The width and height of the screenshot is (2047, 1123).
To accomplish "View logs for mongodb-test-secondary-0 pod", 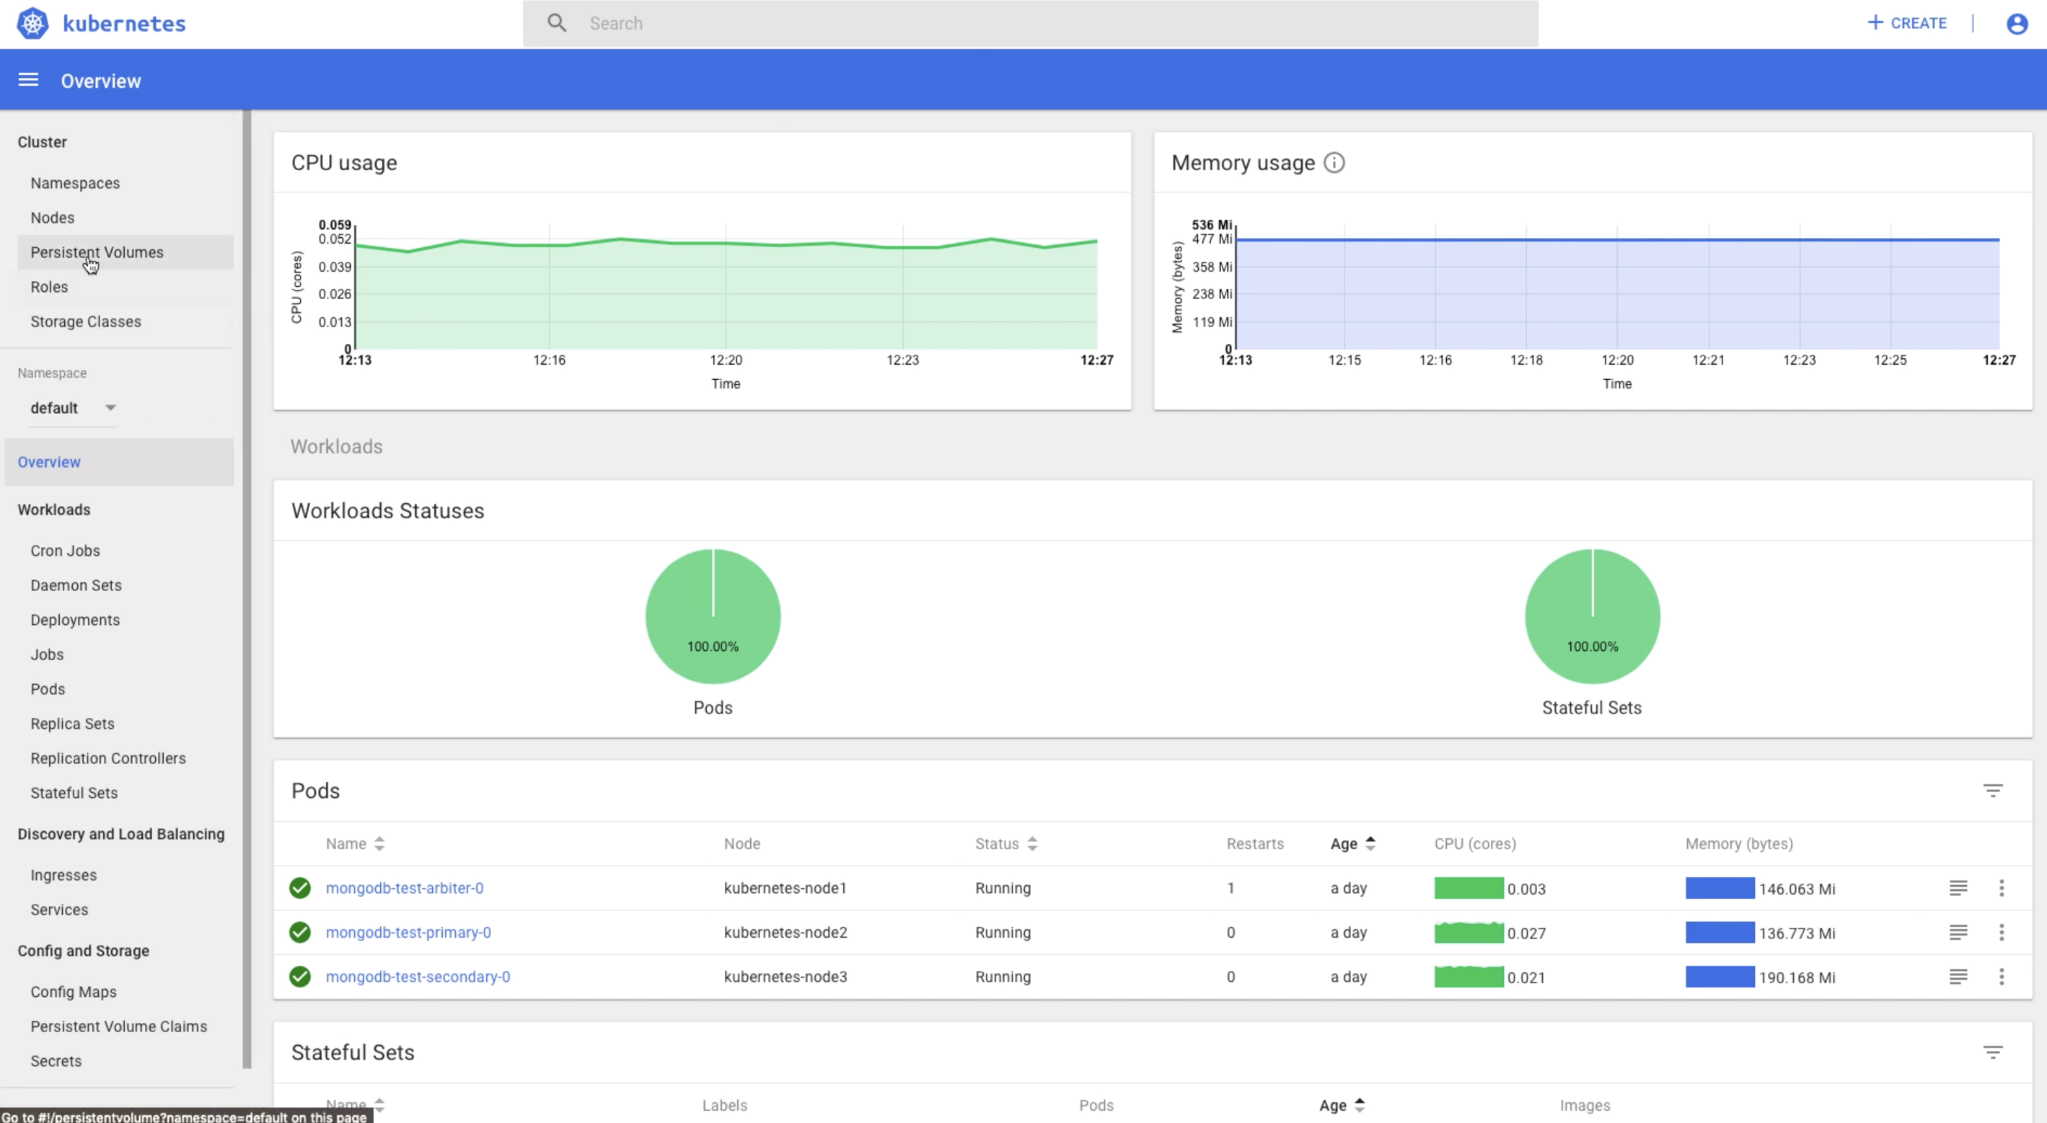I will point(1958,977).
